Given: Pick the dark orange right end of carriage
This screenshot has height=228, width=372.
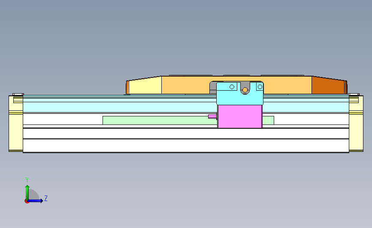Looking at the screenshot, I should pos(329,85).
